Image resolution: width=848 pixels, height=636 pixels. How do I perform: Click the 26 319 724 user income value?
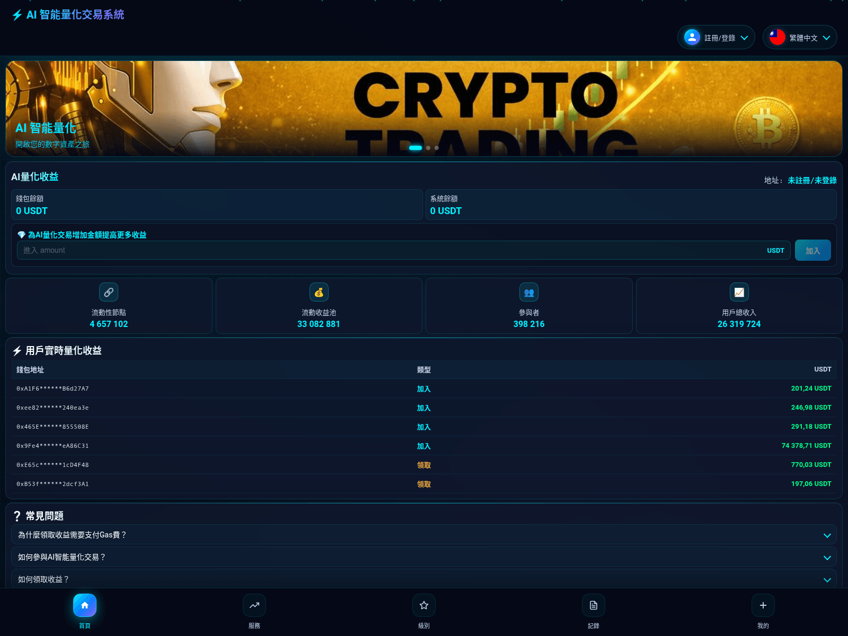(739, 324)
